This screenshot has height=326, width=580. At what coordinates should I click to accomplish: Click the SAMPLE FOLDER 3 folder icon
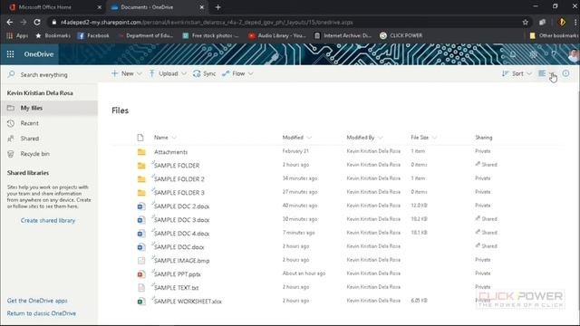tap(141, 193)
